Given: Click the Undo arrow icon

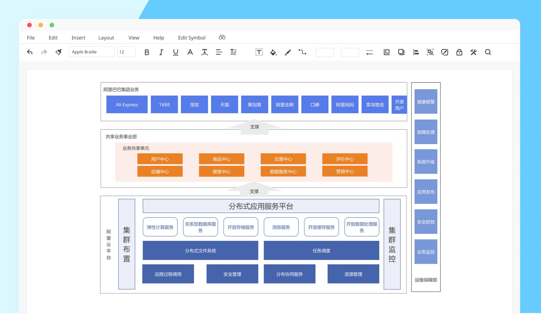Looking at the screenshot, I should pyautogui.click(x=30, y=52).
